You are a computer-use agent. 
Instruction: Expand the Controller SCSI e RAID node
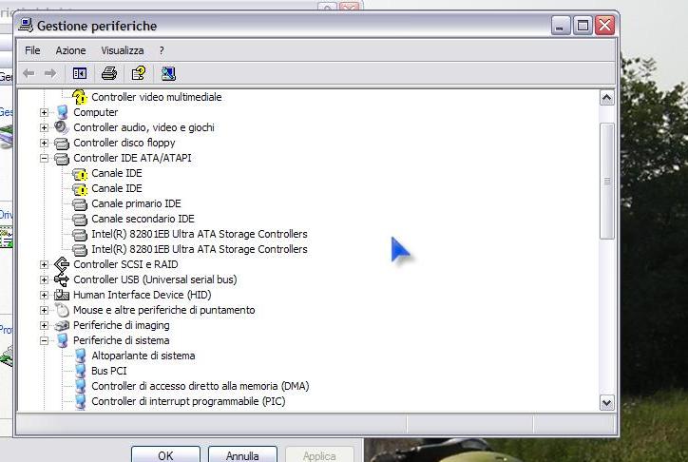coord(44,264)
